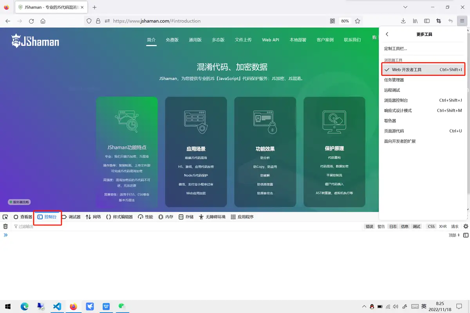Toggle the sidebar toolbar icon
470x313 pixels.
click(x=427, y=21)
